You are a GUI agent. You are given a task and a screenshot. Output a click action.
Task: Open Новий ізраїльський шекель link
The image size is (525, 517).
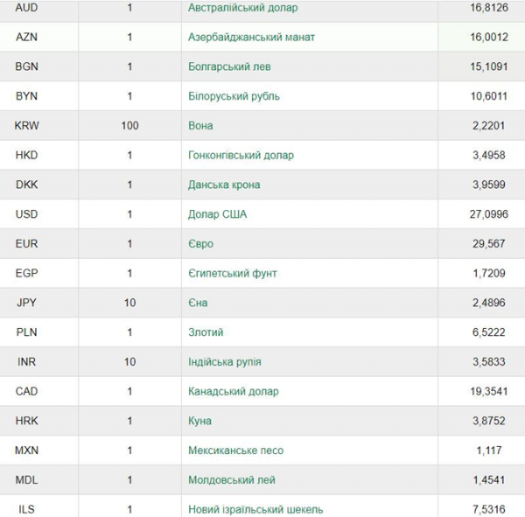(x=255, y=509)
